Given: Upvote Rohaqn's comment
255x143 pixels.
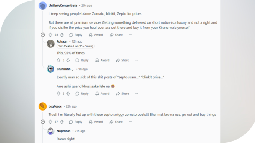Looking at the screenshot, I should click(58, 60).
